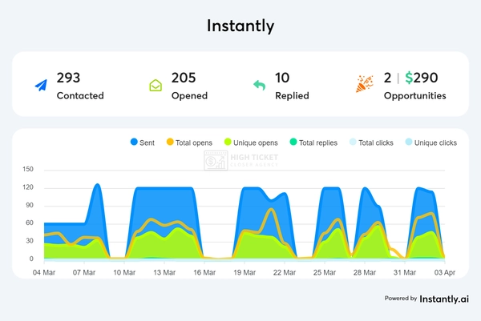Show the Total clicks series
Screen dimensions: 481x321
(372, 142)
